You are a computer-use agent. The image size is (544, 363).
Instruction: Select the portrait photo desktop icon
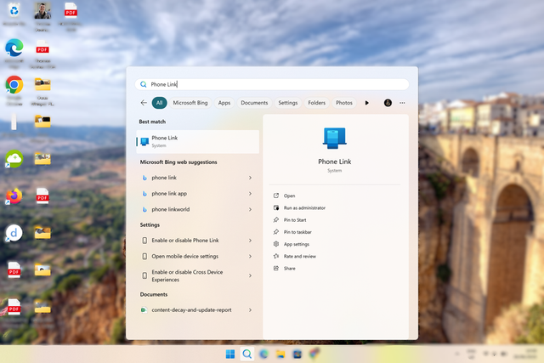click(42, 10)
